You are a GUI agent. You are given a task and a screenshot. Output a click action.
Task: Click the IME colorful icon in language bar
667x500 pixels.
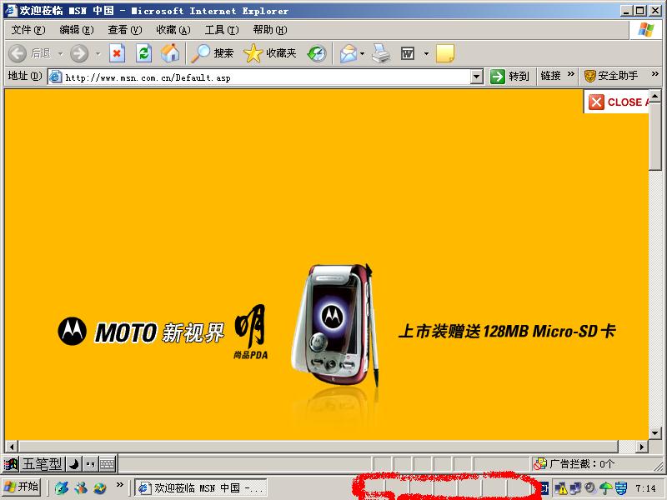(11, 464)
